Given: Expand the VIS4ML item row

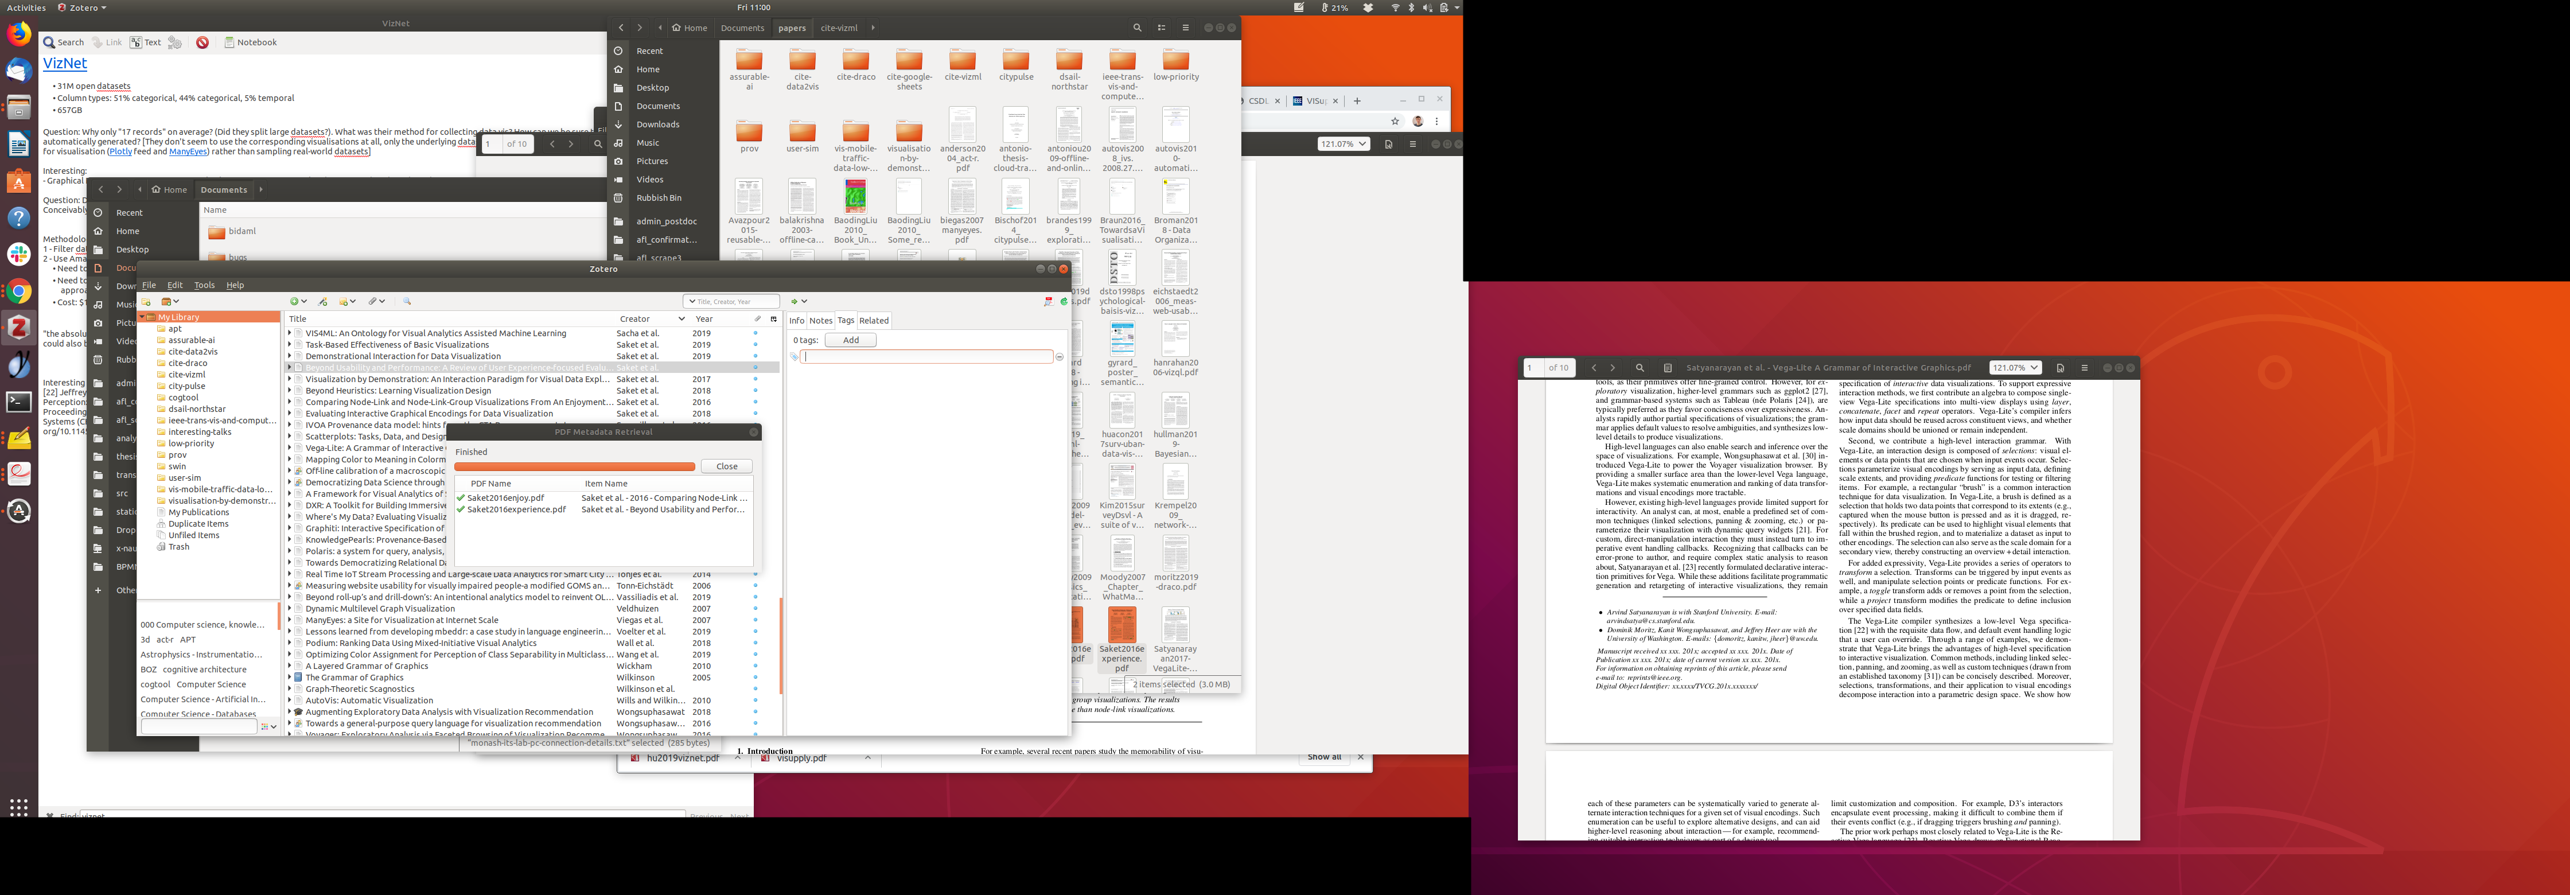Looking at the screenshot, I should [x=289, y=333].
